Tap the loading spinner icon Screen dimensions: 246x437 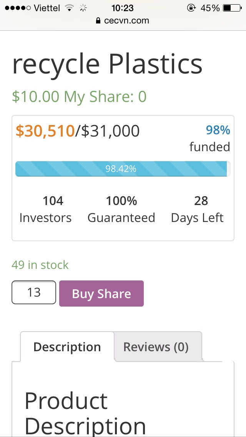[83, 8]
